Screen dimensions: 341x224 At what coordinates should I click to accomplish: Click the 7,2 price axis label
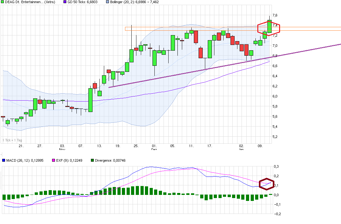click(x=275, y=35)
